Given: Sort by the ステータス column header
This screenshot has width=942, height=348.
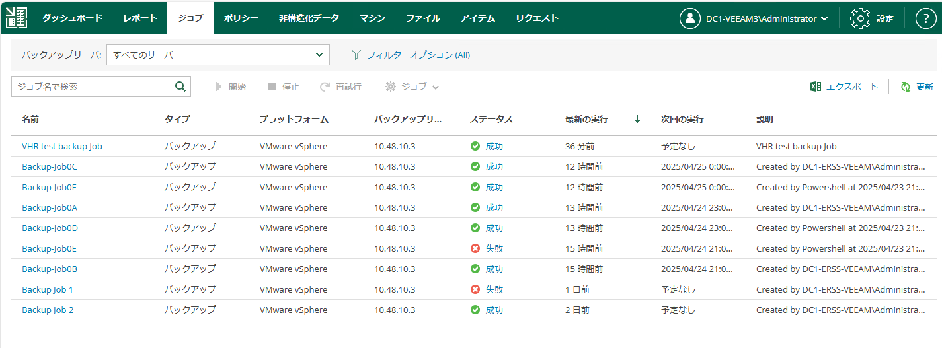Looking at the screenshot, I should click(491, 120).
